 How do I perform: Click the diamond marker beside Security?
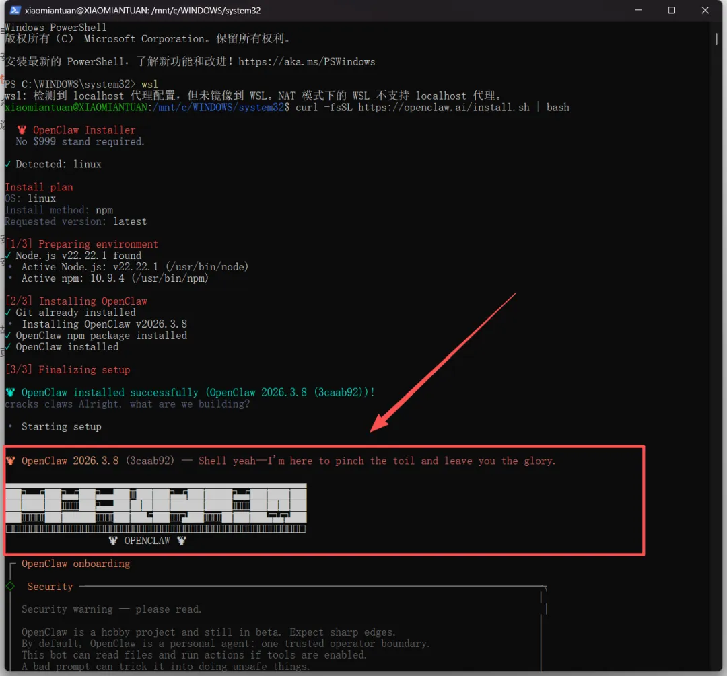click(10, 586)
